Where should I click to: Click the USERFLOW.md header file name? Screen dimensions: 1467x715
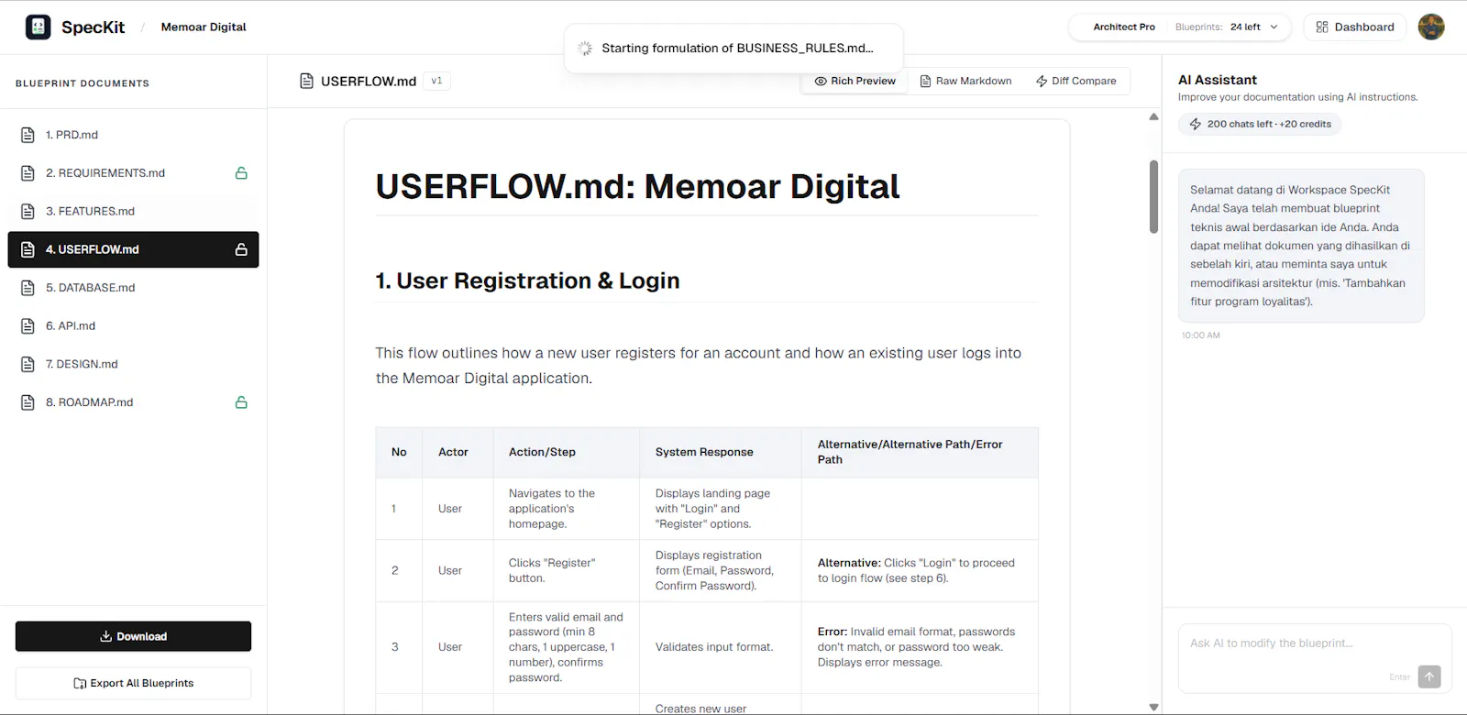click(x=369, y=81)
